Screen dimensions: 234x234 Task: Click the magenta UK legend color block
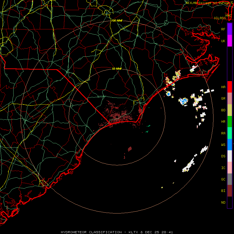point(230,41)
